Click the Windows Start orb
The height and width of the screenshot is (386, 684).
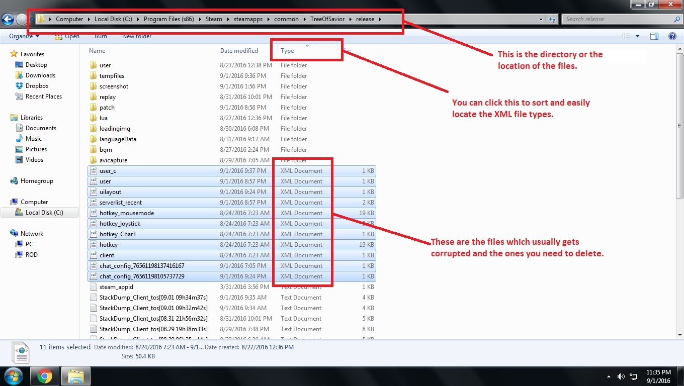pos(13,375)
